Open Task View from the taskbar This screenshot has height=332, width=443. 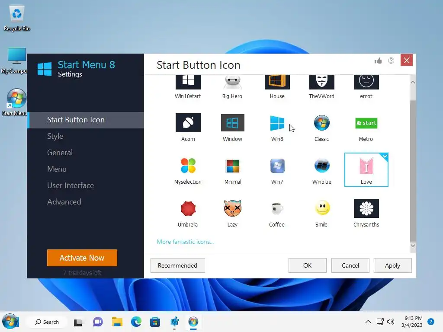pos(78,322)
